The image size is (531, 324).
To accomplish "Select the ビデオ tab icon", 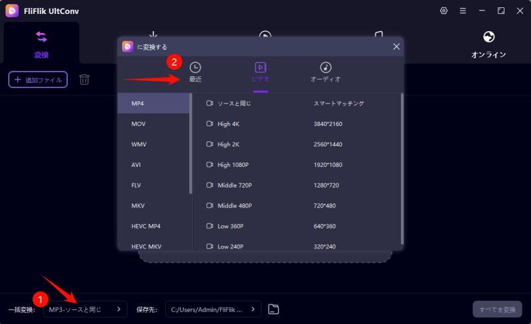I will click(x=260, y=68).
